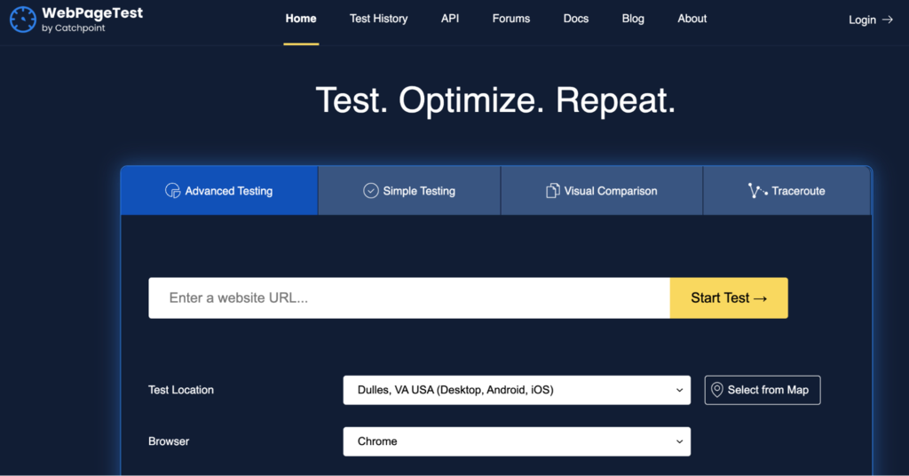Click the Login arrow icon

pyautogui.click(x=887, y=20)
